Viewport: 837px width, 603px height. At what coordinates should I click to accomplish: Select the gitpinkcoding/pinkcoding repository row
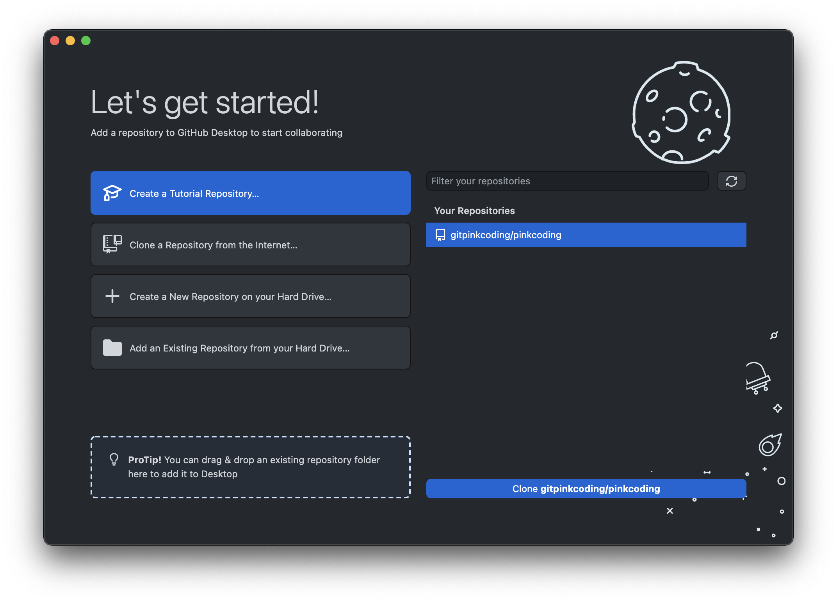click(x=586, y=235)
